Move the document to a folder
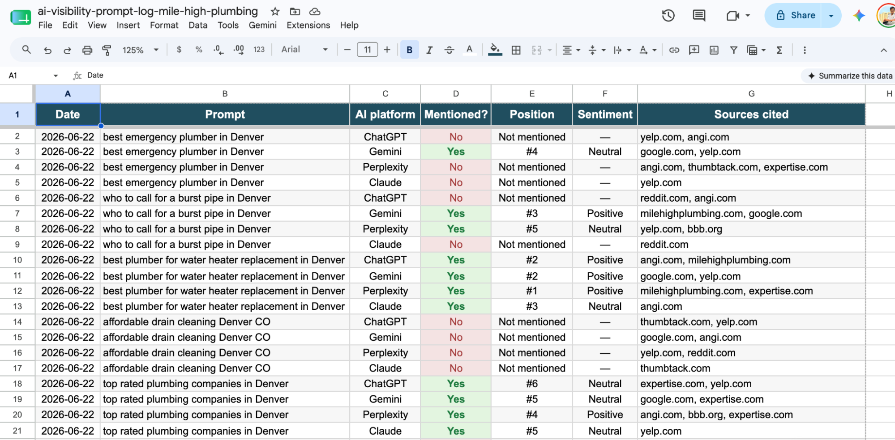Viewport: 895px width, 440px height. point(295,11)
